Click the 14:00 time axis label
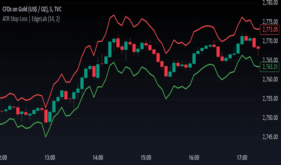 coord(98,158)
